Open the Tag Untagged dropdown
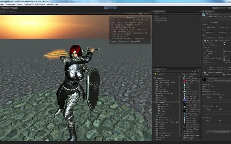This screenshot has width=231, height=144. tap(215, 17)
